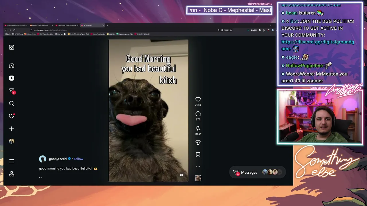This screenshot has height=206, width=367.
Task: Toggle the browser VPN button
Action: tap(254, 30)
